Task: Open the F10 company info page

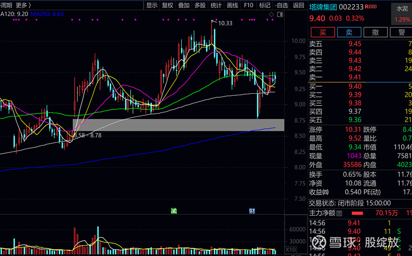Action: click(x=248, y=5)
